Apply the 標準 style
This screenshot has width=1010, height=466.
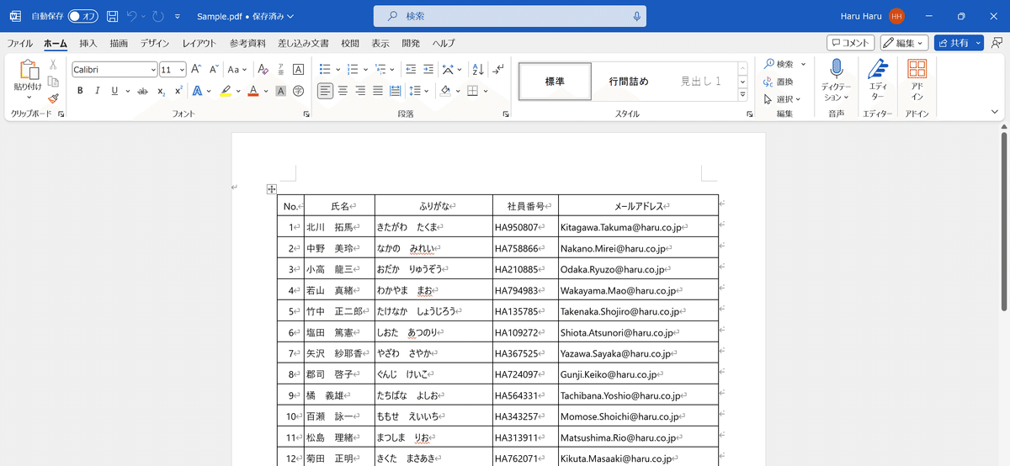click(x=555, y=82)
